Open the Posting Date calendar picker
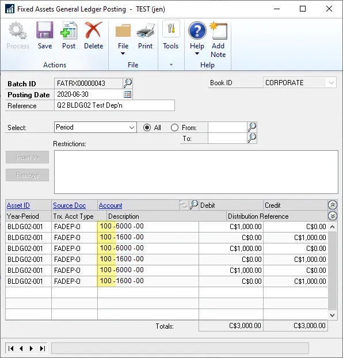 (x=127, y=94)
